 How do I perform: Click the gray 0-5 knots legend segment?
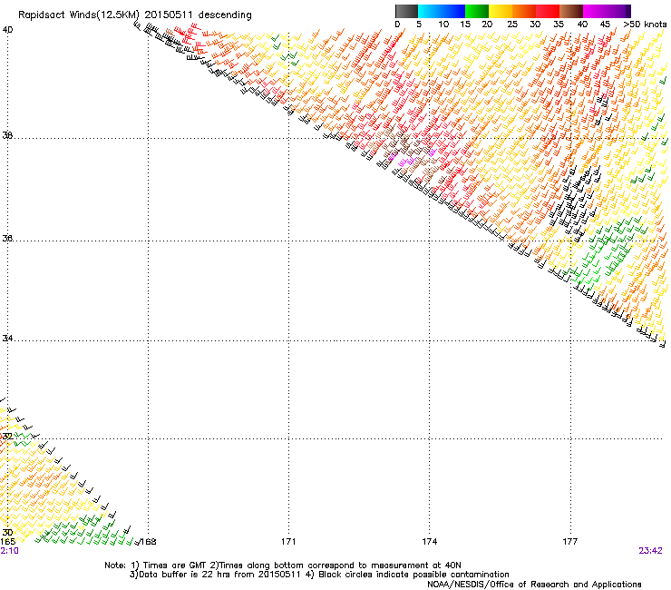406,11
